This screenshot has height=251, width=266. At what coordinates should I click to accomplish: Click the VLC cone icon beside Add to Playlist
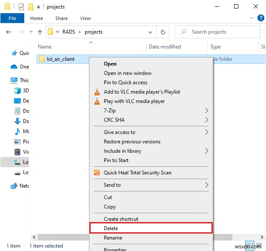[x=97, y=92]
